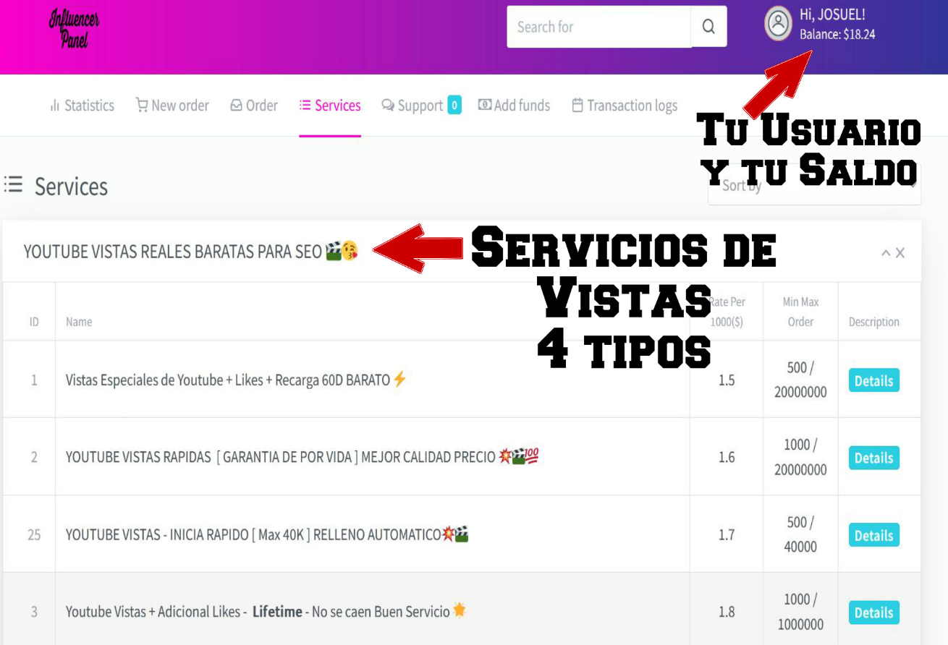Go to the New order tab
948x645 pixels.
click(x=172, y=106)
